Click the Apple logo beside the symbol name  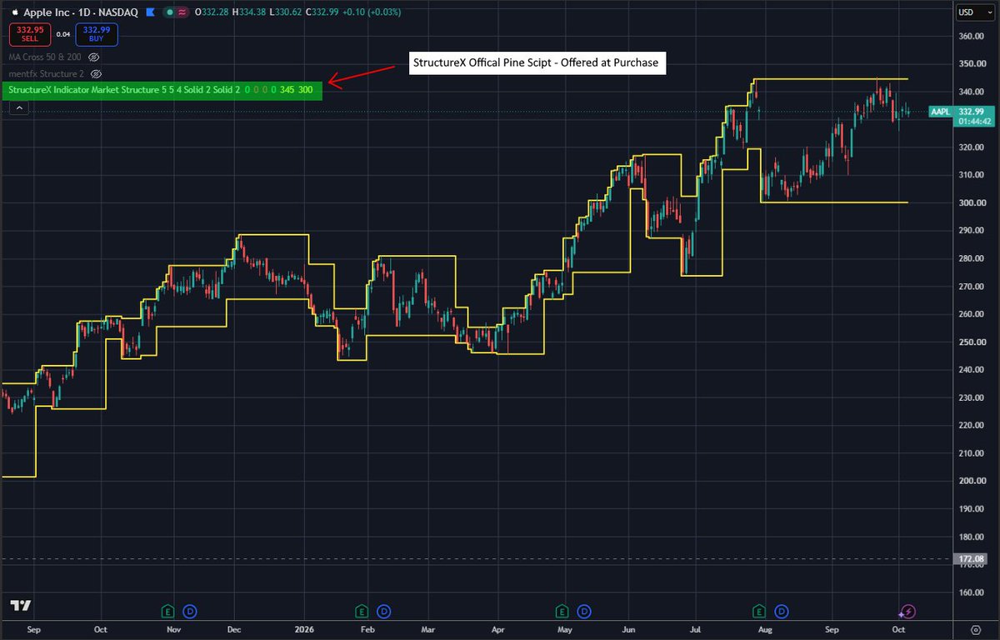(x=15, y=12)
